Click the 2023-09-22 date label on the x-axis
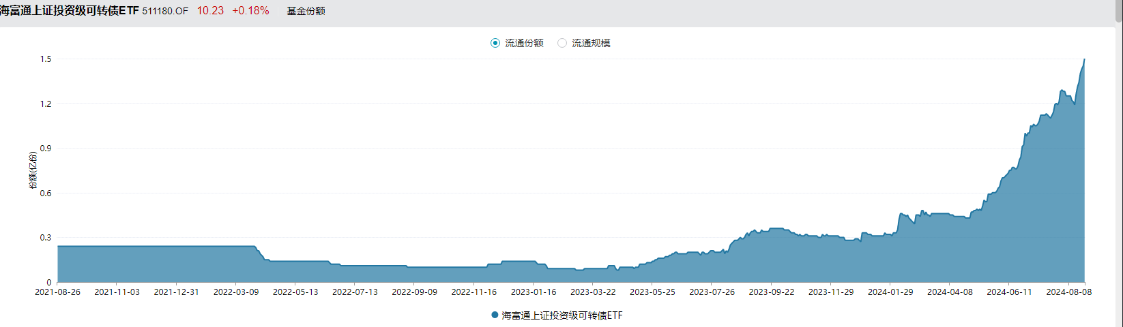Screen dimensions: 1123x327 (772, 292)
